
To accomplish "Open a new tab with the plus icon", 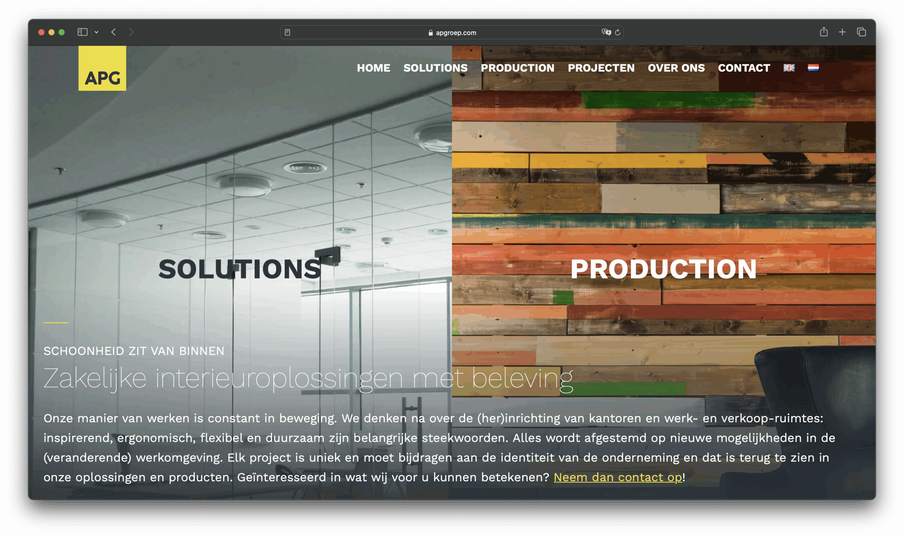I will 842,32.
